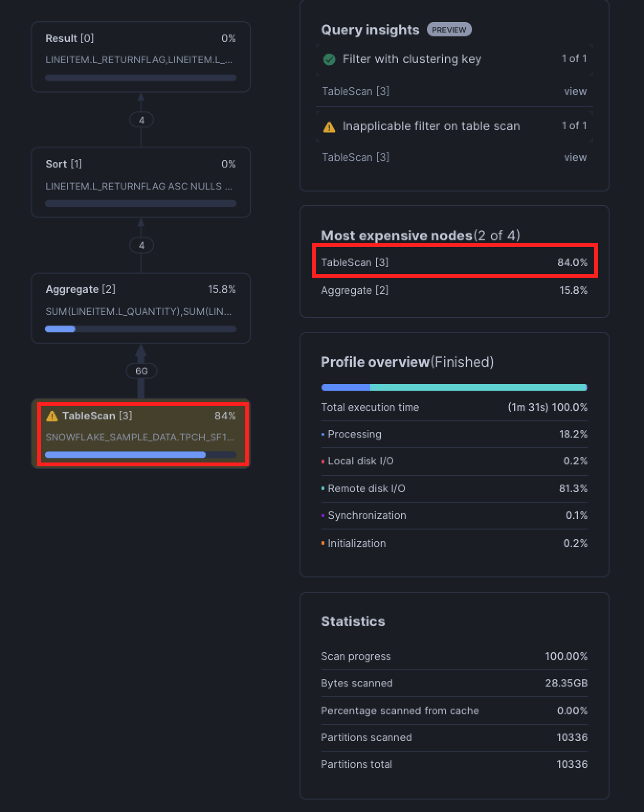Click the Remote disk I/O row
The width and height of the screenshot is (644, 812).
point(454,489)
